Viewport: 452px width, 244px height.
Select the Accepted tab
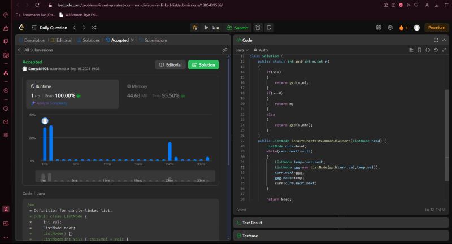point(117,40)
